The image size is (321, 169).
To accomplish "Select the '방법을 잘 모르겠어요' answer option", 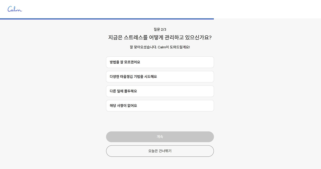I will (x=160, y=62).
